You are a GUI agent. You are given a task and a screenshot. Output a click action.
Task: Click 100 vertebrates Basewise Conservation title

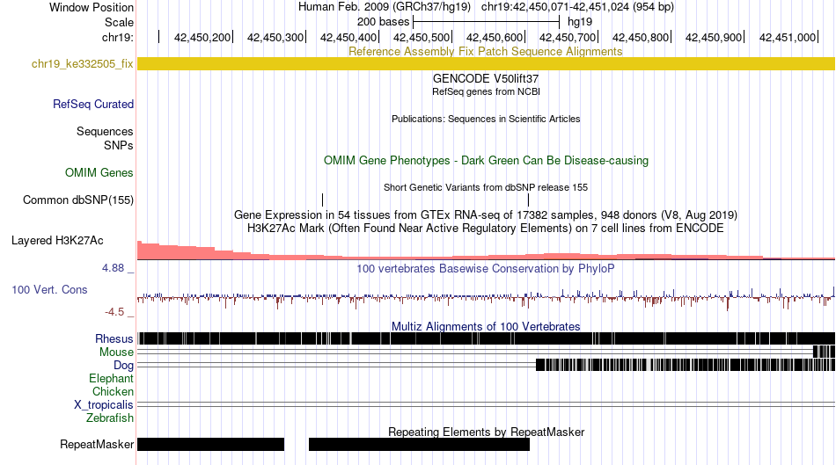486,269
